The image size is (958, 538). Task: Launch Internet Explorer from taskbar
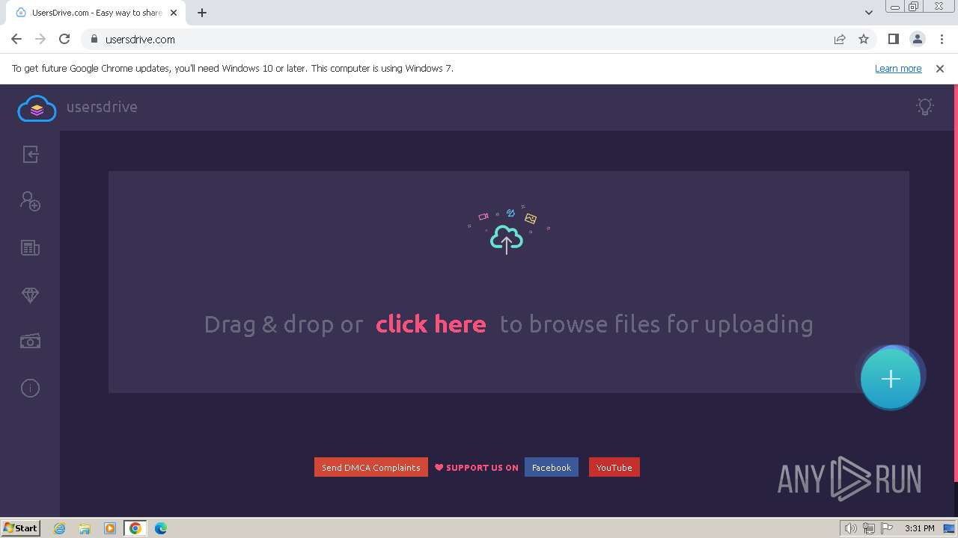click(x=59, y=528)
